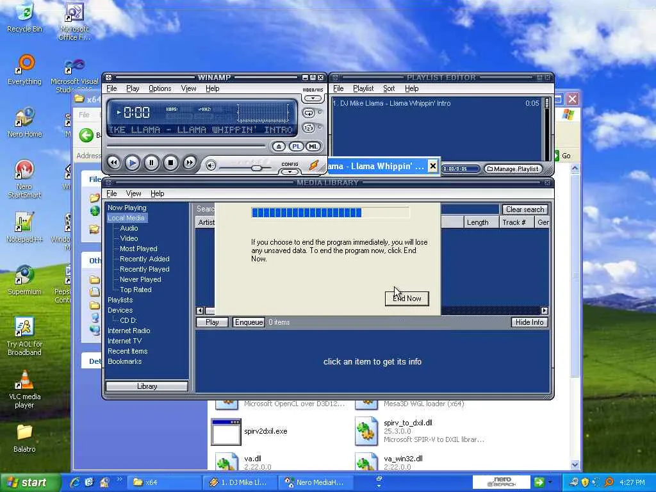The width and height of the screenshot is (656, 492).
Task: Select Bookmarks in Media Library tree
Action: [125, 361]
